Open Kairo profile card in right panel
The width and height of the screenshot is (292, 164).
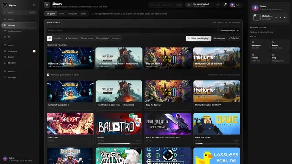pos(270,8)
